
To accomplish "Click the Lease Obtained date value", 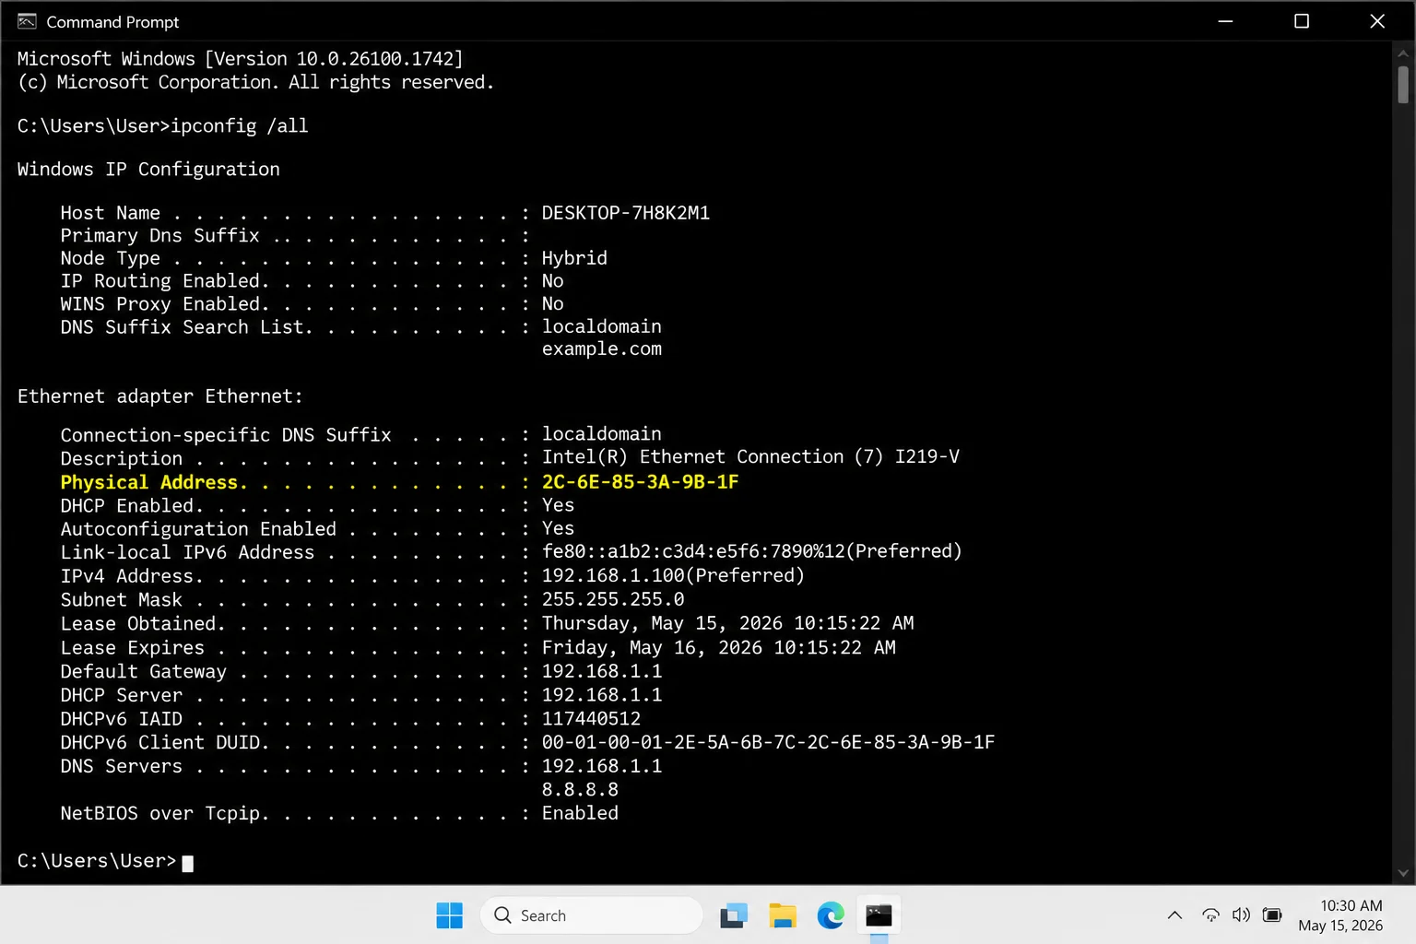I will pos(727,623).
